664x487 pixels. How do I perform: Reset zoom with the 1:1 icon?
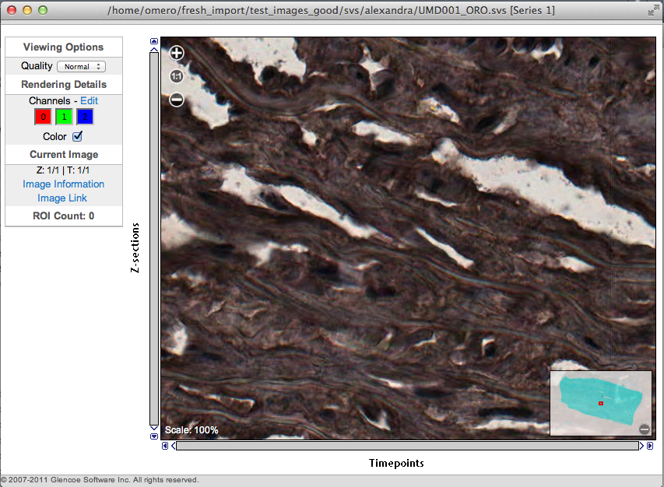point(177,76)
